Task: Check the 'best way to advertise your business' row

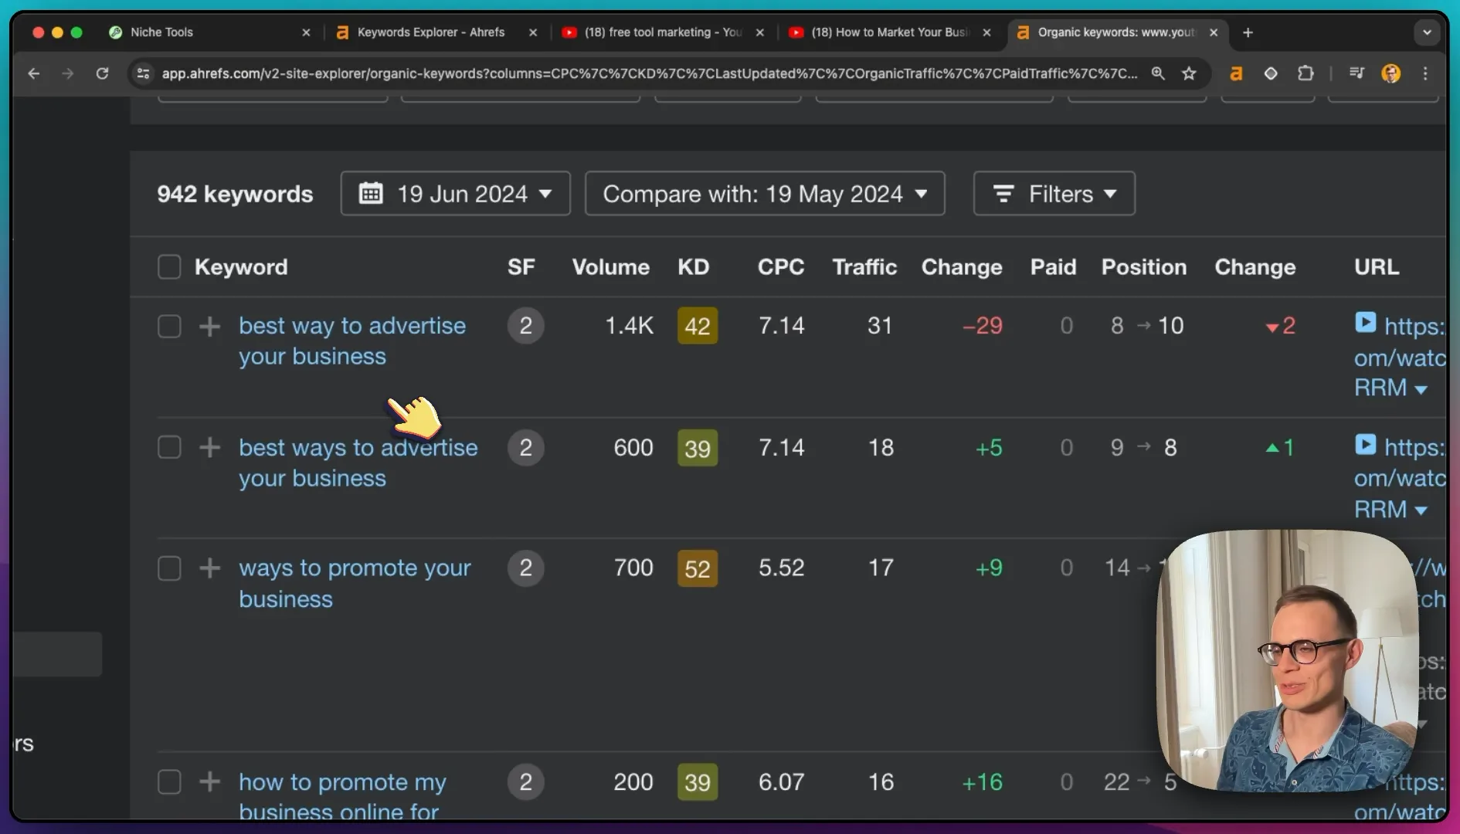Action: point(169,326)
